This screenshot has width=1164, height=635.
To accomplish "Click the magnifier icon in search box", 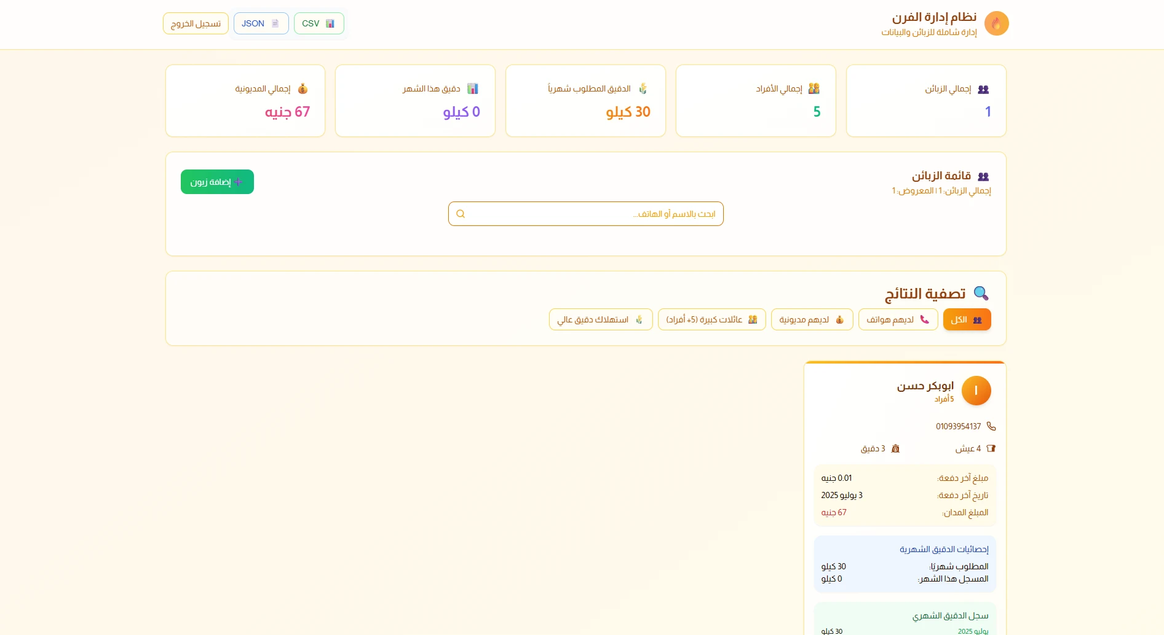I will pyautogui.click(x=461, y=214).
